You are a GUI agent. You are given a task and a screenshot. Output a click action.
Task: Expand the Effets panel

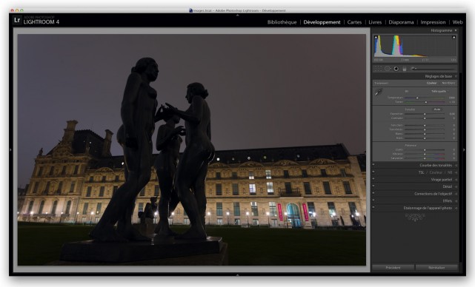point(456,200)
